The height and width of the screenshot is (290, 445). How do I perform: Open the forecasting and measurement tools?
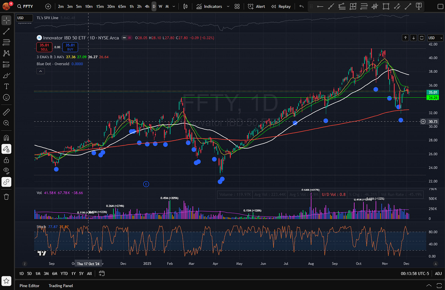pyautogui.click(x=6, y=64)
